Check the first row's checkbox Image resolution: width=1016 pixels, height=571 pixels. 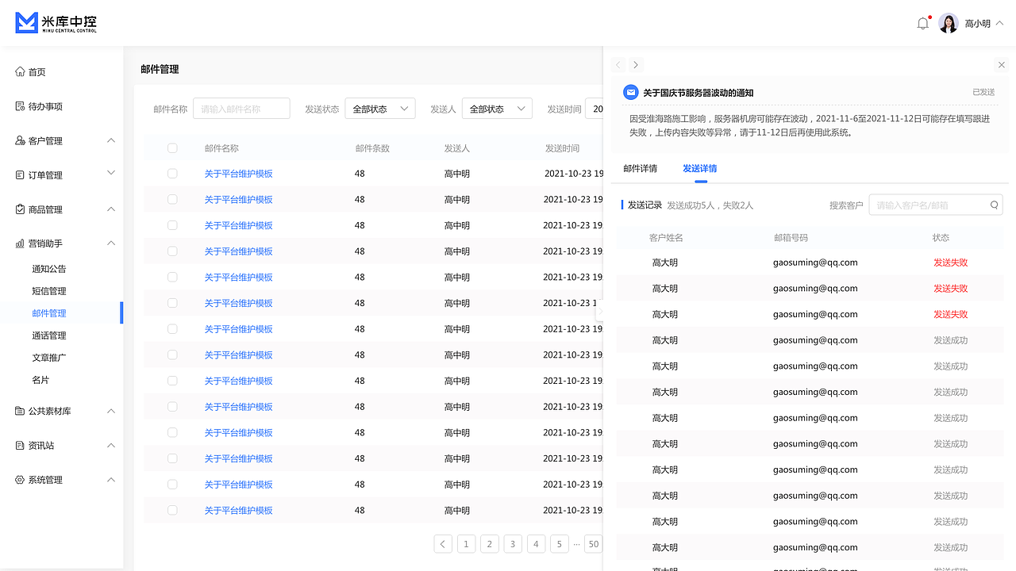point(172,174)
